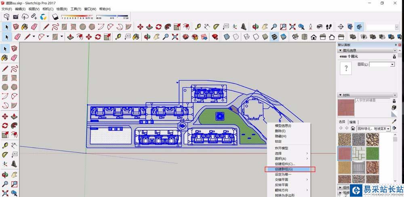Select the Zoom Window tool in the second toolbar row

point(283,27)
